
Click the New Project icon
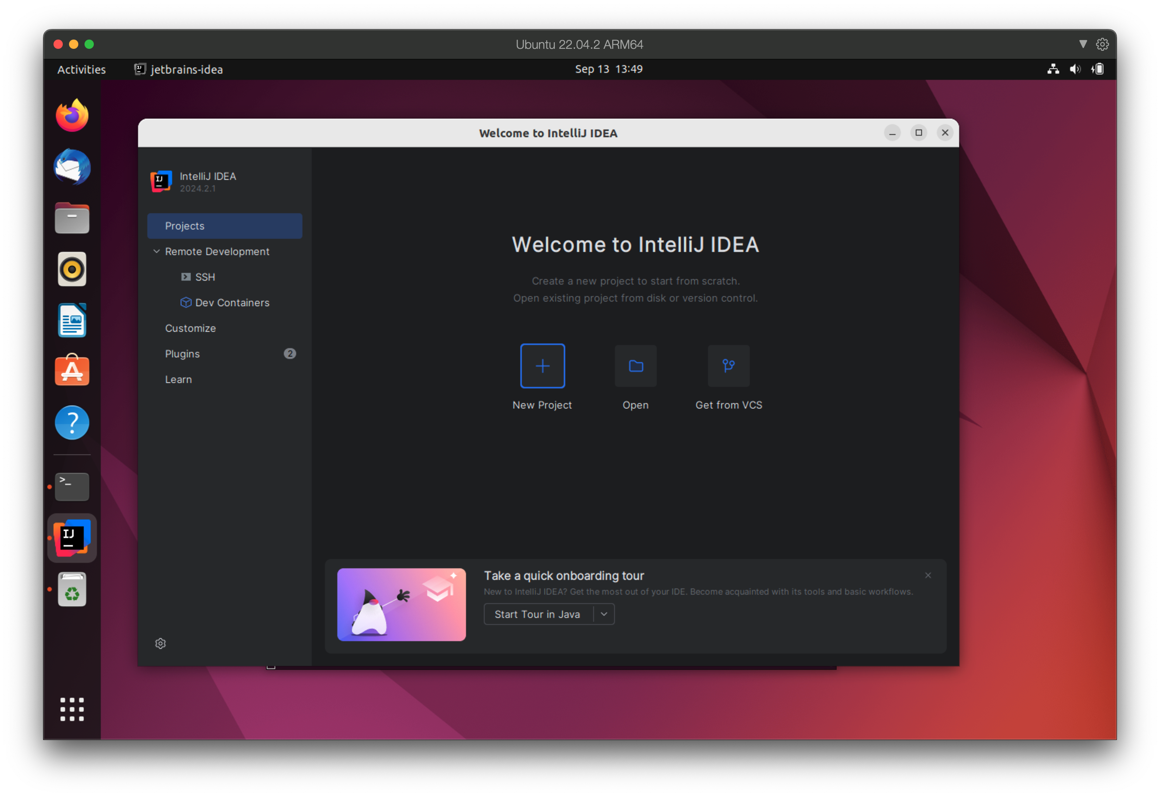(542, 366)
